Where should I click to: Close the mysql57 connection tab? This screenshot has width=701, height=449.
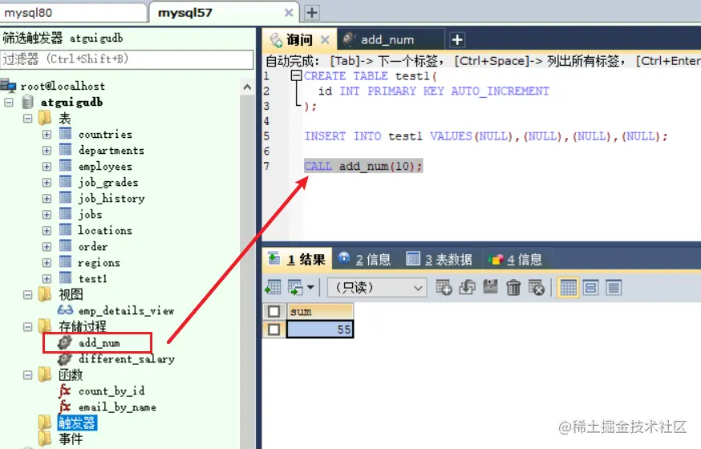point(289,13)
